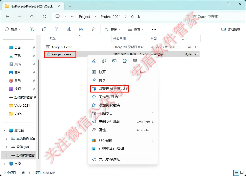Switch to the large icons view in the status bar
Image resolution: width=246 pixels, height=176 pixels.
[x=242, y=173]
